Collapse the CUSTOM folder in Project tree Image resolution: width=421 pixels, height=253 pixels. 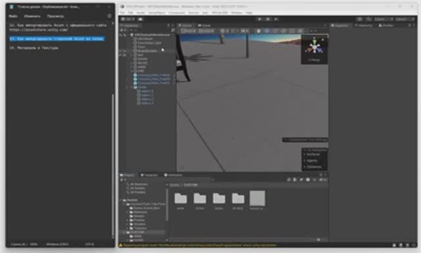tap(124, 232)
